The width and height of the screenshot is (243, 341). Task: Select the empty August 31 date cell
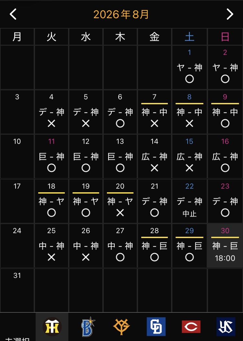tap(17, 290)
